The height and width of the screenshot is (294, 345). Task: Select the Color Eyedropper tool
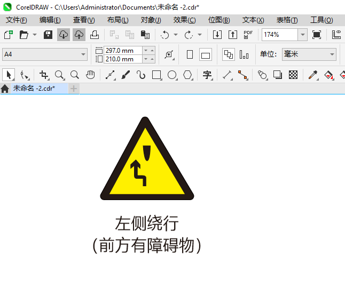click(313, 75)
